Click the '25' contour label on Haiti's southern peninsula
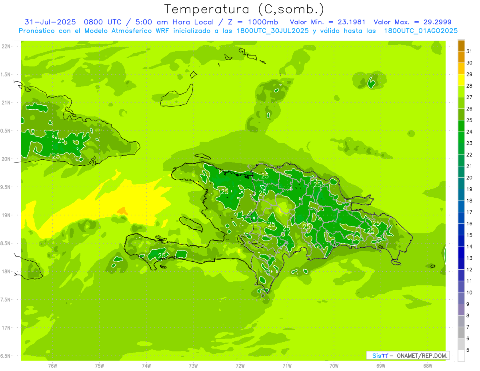480x371 pixels. (162, 255)
